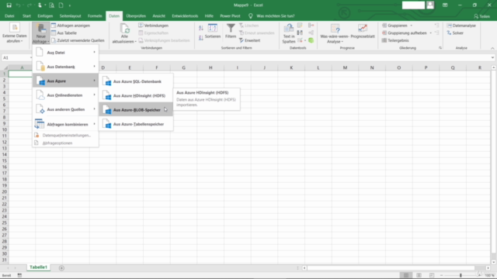Viewport: 497px width, 279px height.
Task: Open Abfrageoptionen entry
Action: [65, 143]
